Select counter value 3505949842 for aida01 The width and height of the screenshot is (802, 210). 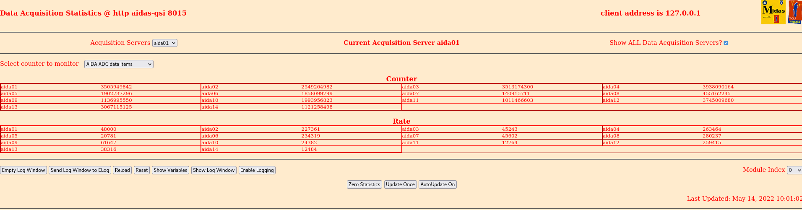(116, 87)
